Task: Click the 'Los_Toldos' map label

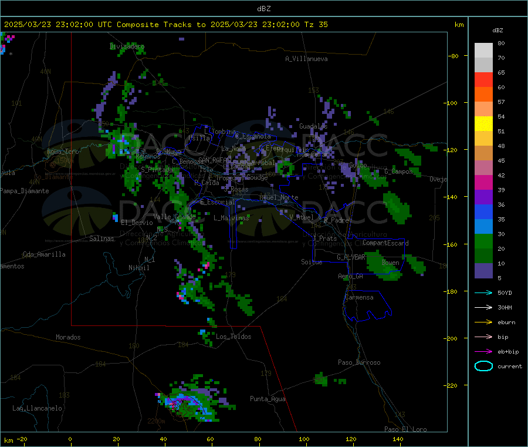Action: point(233,337)
